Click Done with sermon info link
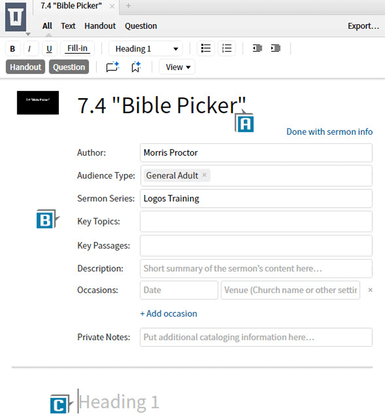 pos(330,132)
